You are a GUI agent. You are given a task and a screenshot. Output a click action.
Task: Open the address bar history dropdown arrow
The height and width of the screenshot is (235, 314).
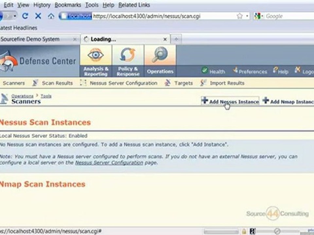pyautogui.click(x=247, y=16)
